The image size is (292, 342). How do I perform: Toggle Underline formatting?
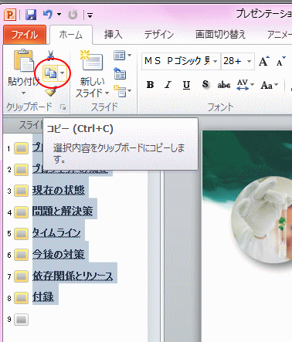point(186,85)
